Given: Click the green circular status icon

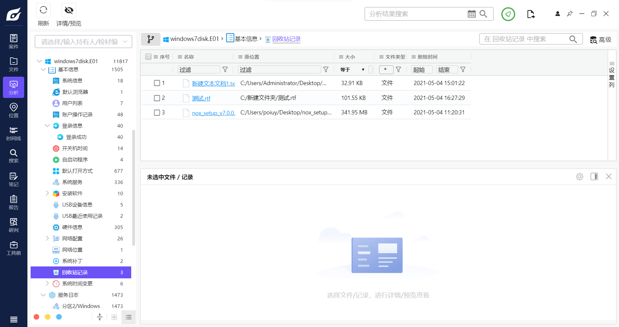Looking at the screenshot, I should click(x=508, y=14).
